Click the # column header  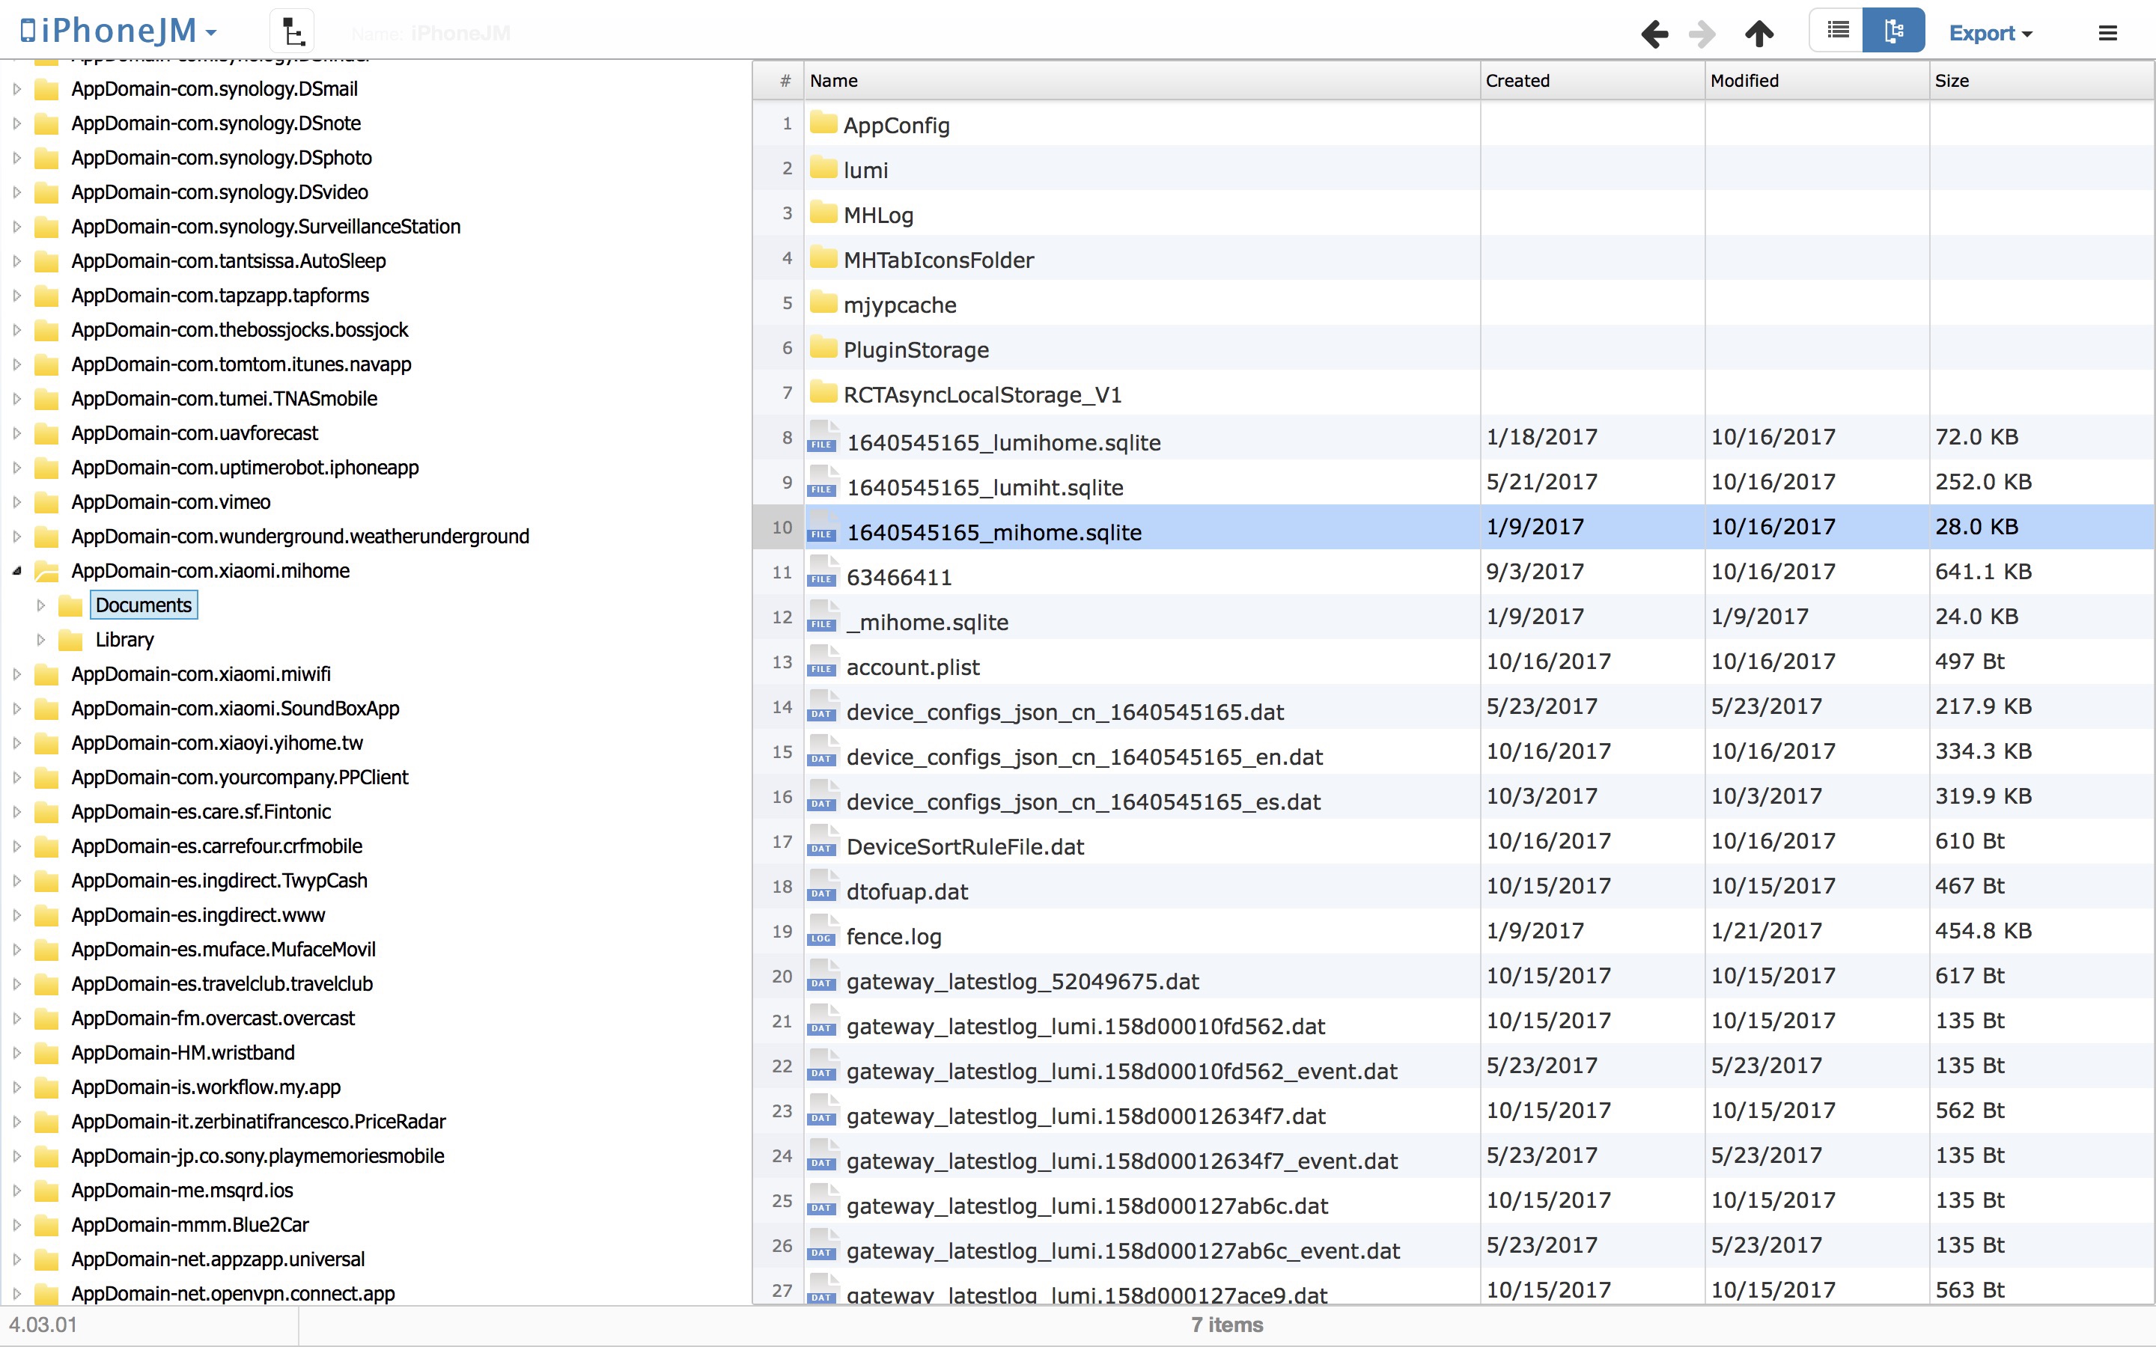[779, 80]
